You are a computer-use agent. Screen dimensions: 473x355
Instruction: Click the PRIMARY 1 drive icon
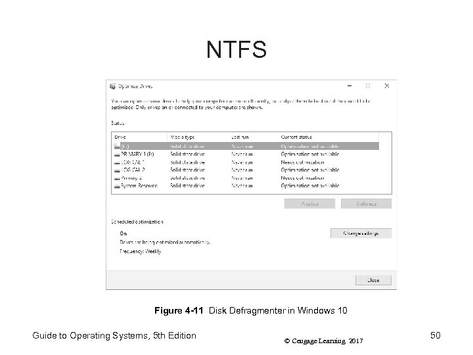117,154
